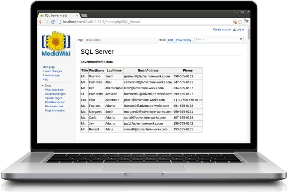The image size is (287, 192).
Task: Close the SQL Server - test tab
Action: 77,15
